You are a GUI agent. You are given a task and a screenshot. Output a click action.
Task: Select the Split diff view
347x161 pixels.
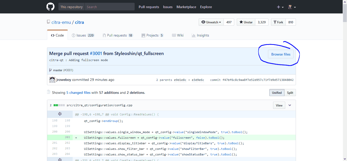pyautogui.click(x=290, y=93)
